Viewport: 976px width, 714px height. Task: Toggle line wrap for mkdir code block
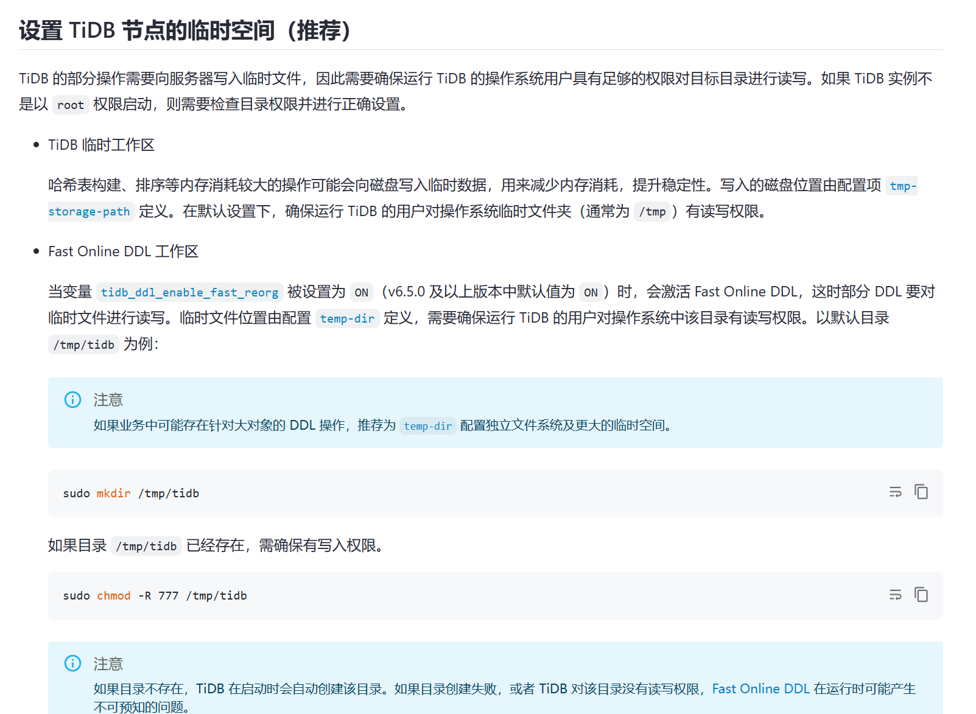tap(895, 492)
